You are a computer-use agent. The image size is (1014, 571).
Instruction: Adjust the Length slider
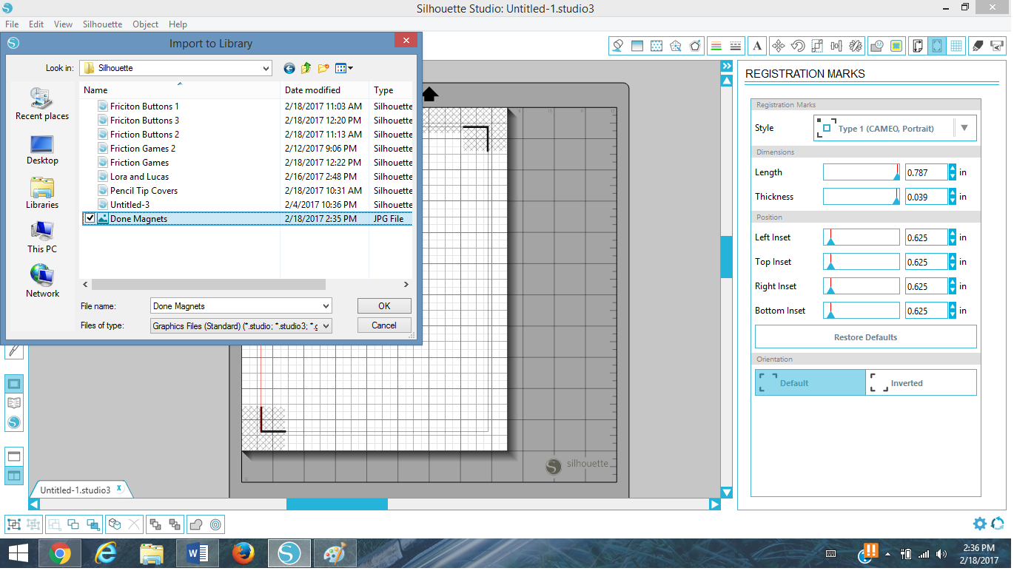(x=862, y=172)
